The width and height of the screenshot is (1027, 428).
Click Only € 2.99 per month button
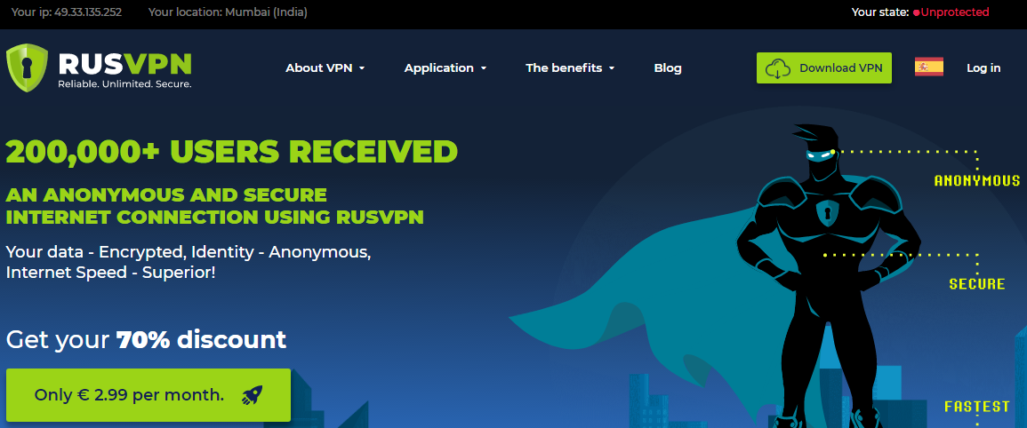click(x=148, y=394)
